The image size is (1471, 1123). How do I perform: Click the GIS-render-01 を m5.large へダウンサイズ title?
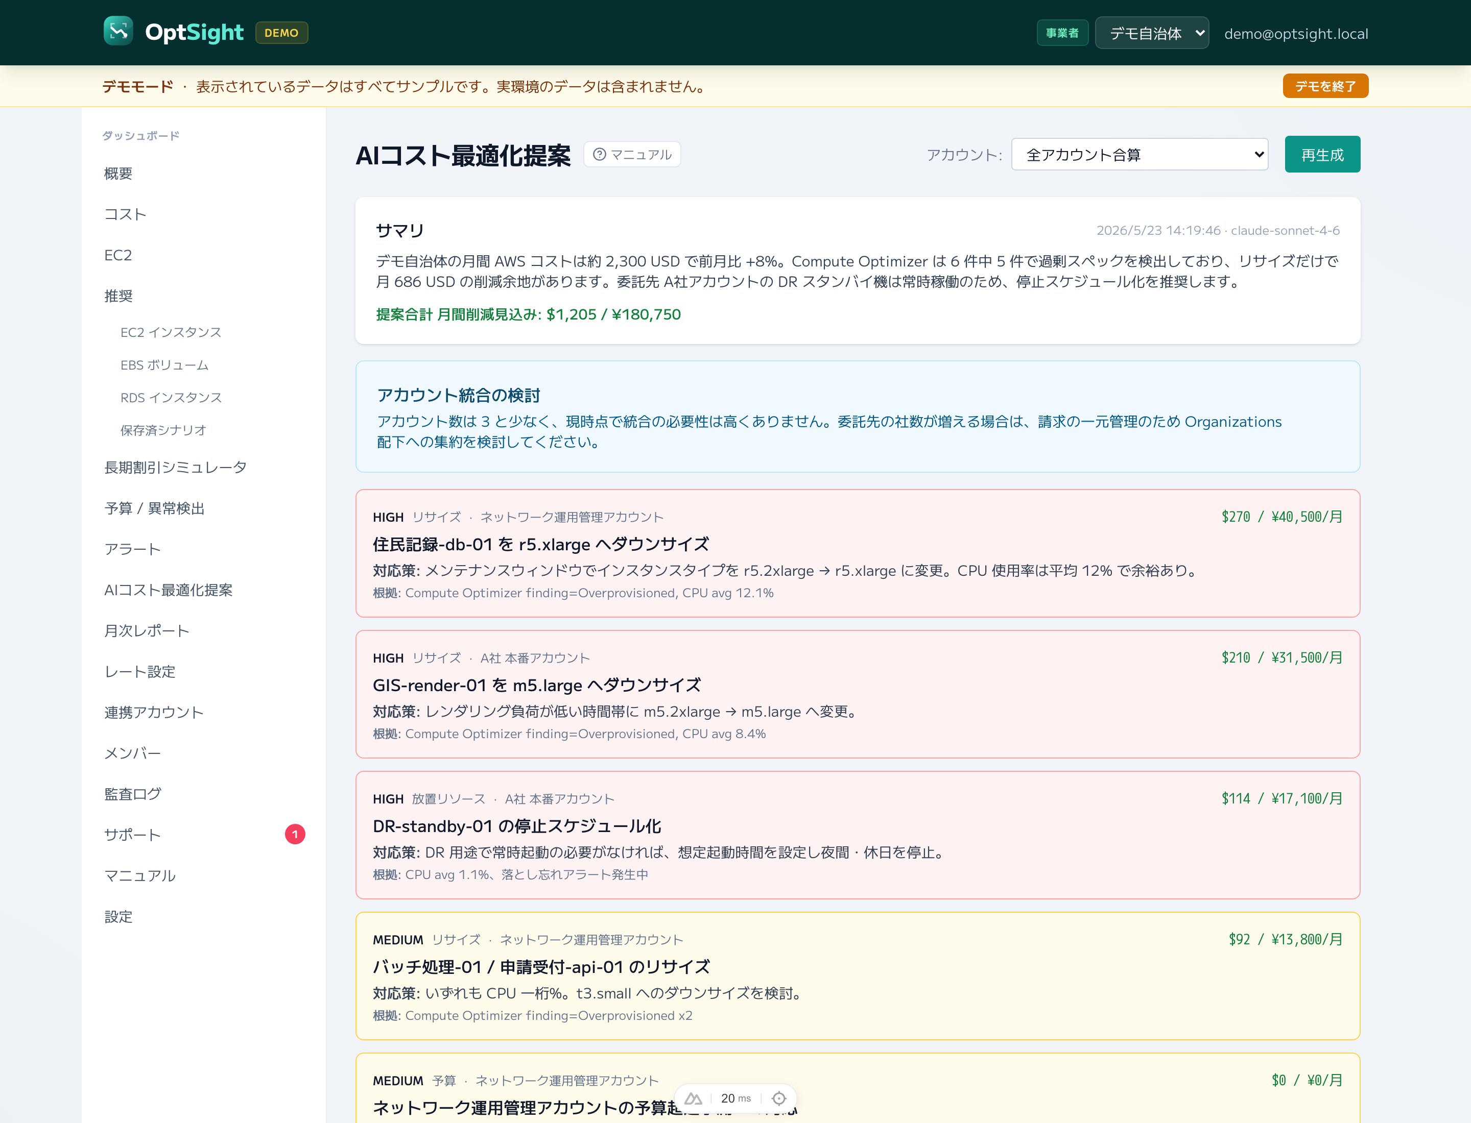pyautogui.click(x=536, y=685)
